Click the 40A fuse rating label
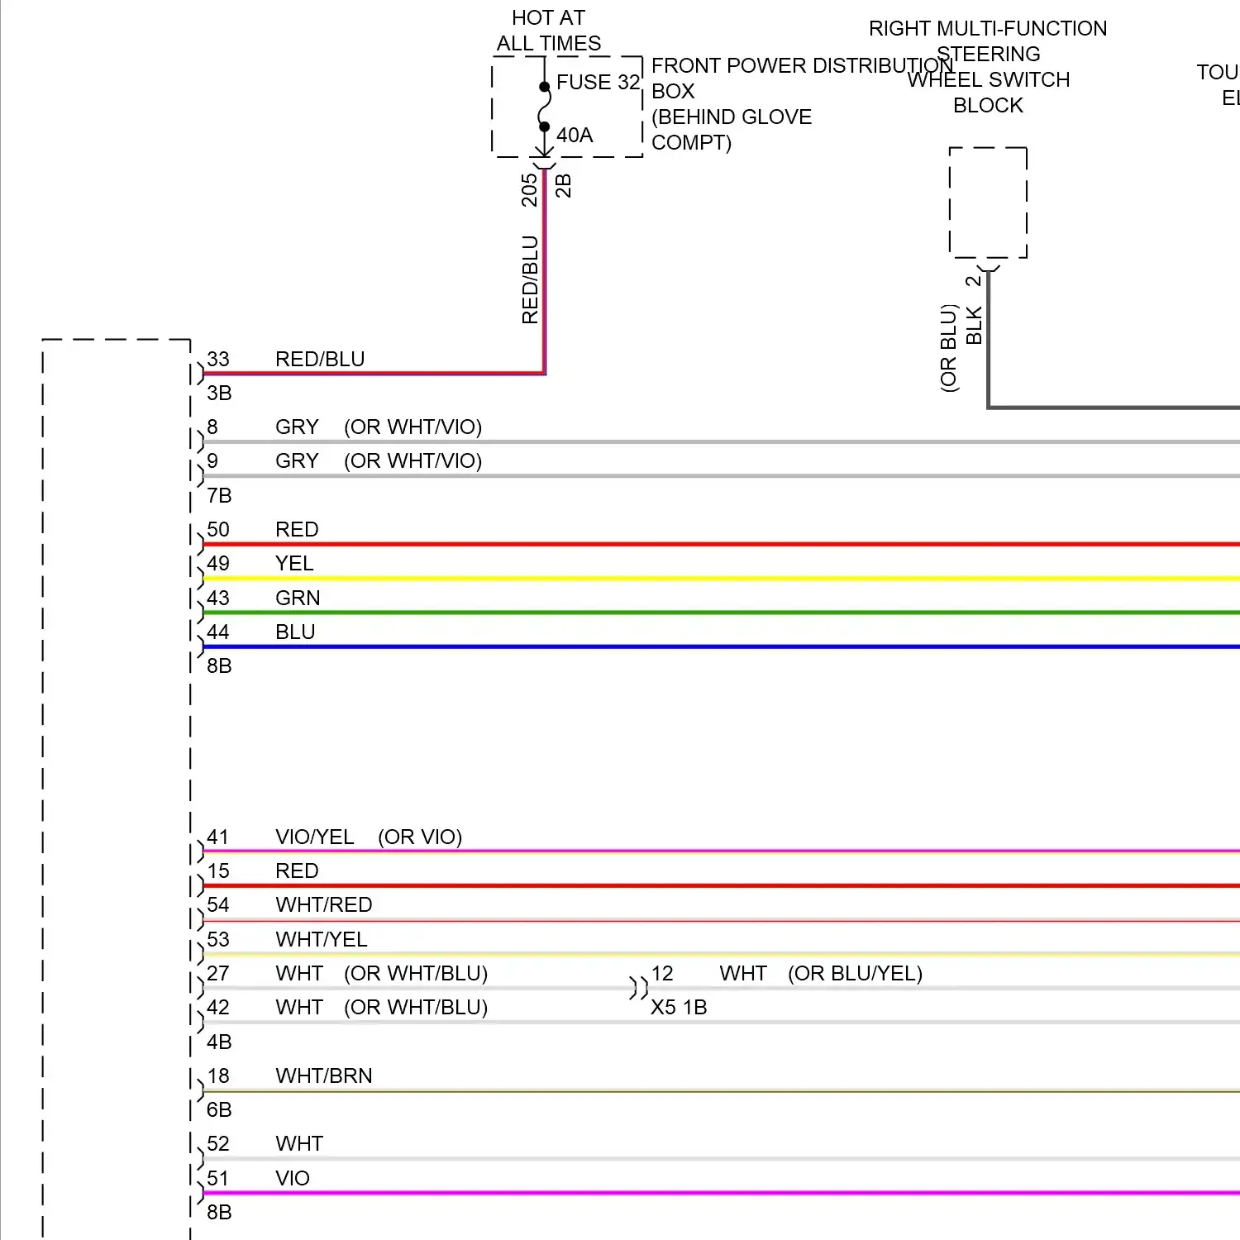 [x=575, y=135]
